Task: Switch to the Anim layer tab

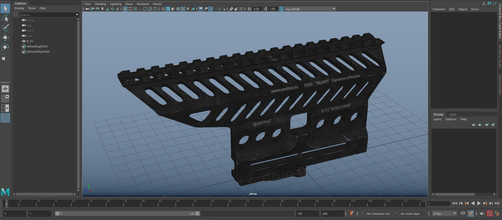Action: (x=453, y=114)
